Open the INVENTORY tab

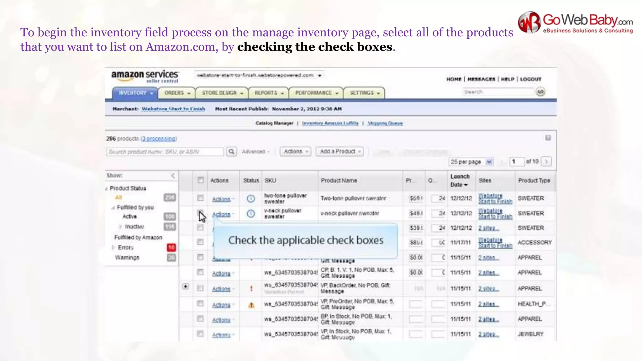tap(135, 93)
